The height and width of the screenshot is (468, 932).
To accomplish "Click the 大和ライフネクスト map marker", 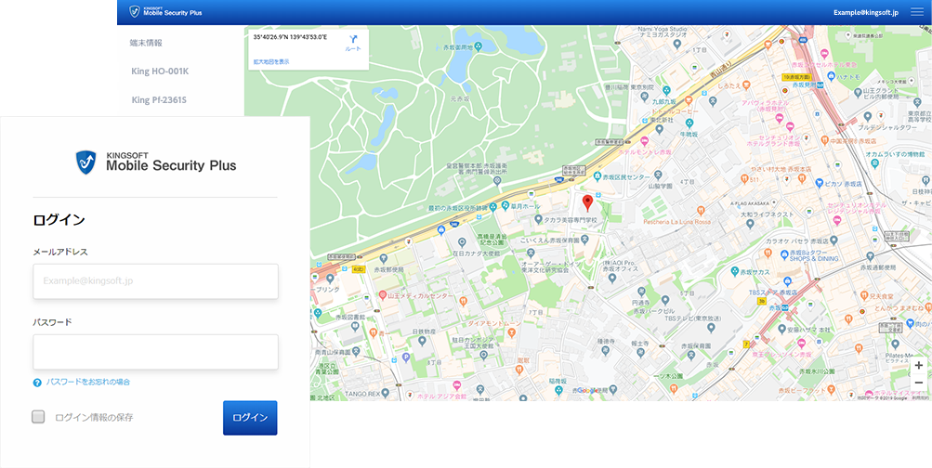I will coord(750,223).
